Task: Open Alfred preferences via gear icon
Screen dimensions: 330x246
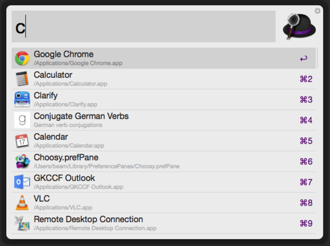Action: pyautogui.click(x=317, y=11)
